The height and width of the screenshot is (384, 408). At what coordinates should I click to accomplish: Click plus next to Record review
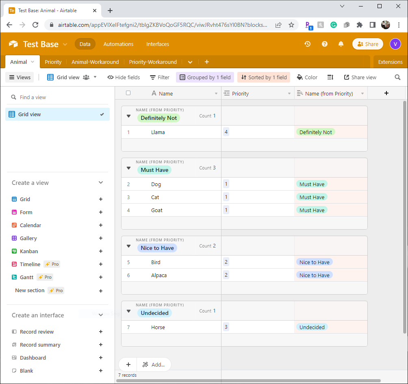coord(101,332)
